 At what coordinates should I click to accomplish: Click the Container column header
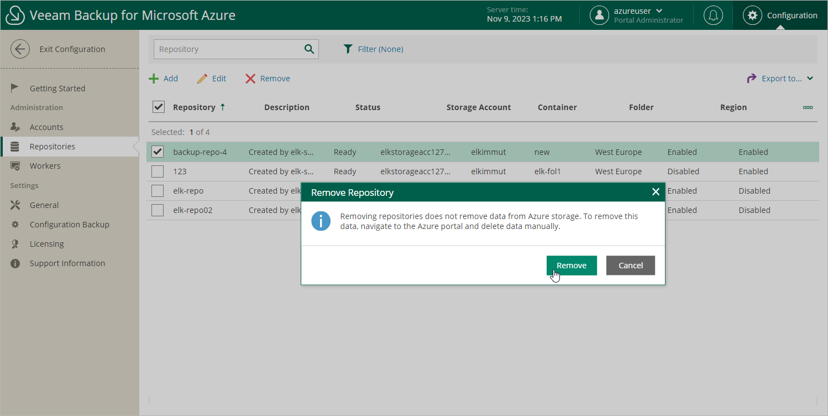[557, 107]
